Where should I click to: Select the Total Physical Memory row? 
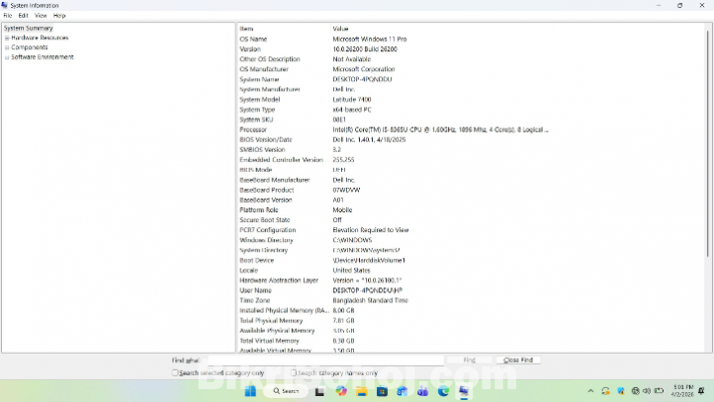pyautogui.click(x=472, y=321)
